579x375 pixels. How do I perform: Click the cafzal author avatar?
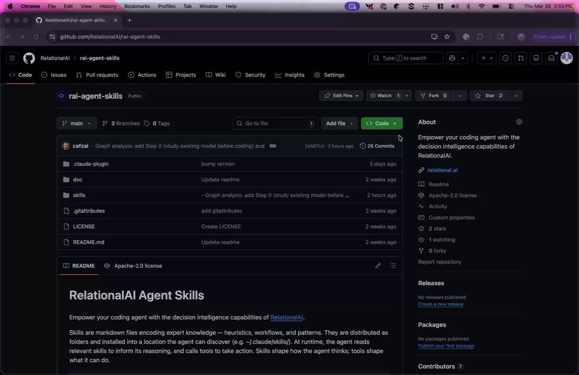(x=66, y=146)
